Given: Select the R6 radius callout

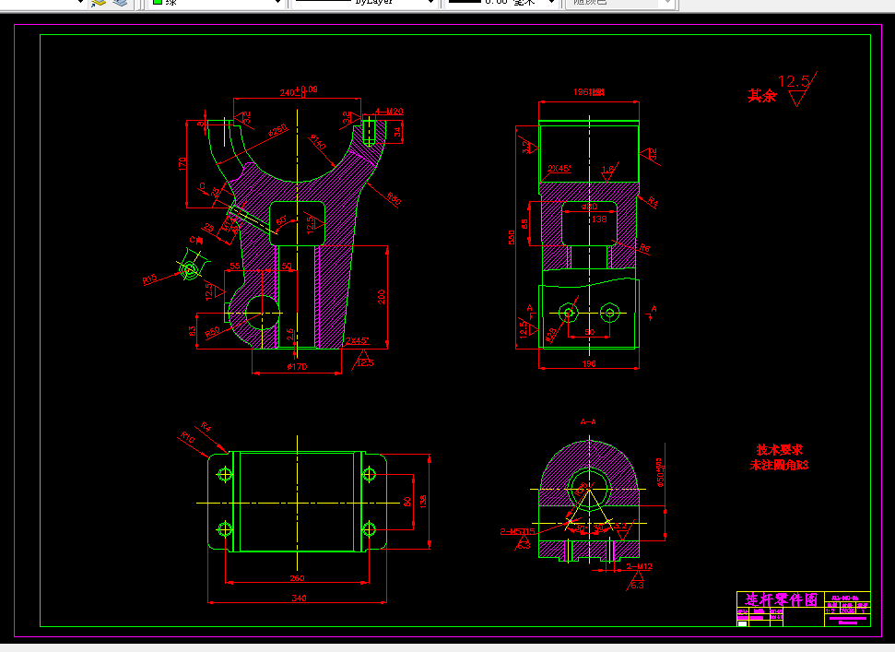Looking at the screenshot, I should (x=644, y=248).
